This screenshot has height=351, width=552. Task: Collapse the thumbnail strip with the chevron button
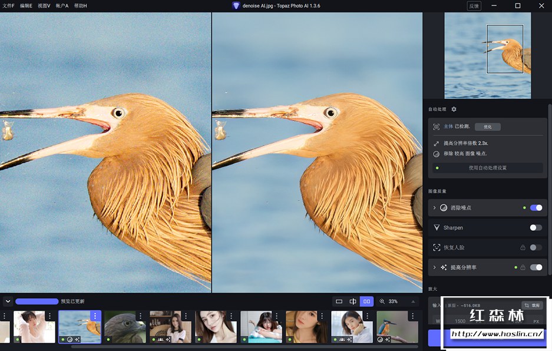tap(8, 301)
